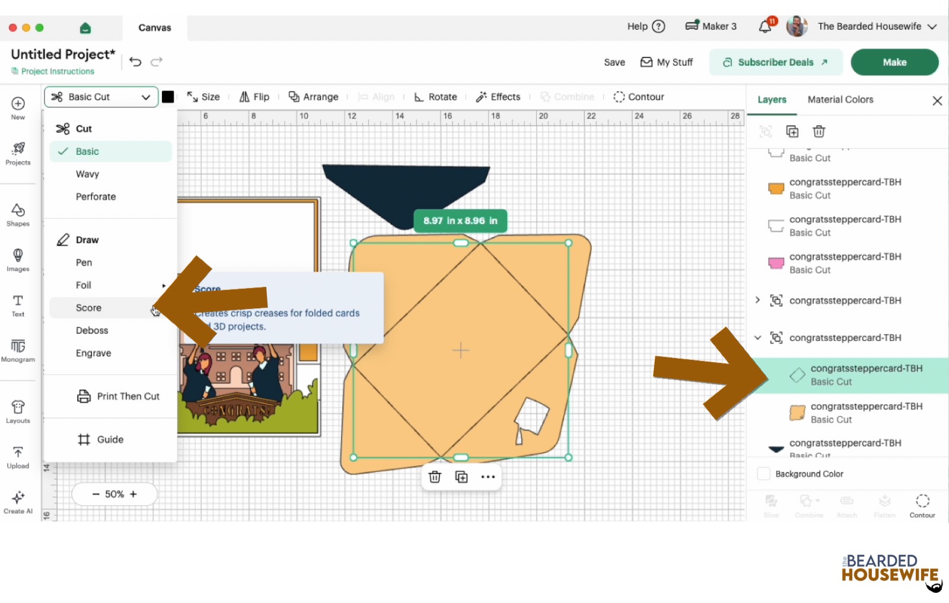Open the canvas three-dot more options
This screenshot has width=949, height=603.
click(x=488, y=477)
